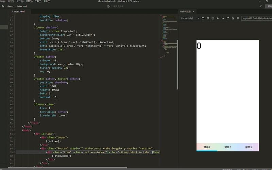
Task: Click '{{item.name}}' text on line 60
Action: tap(62, 156)
